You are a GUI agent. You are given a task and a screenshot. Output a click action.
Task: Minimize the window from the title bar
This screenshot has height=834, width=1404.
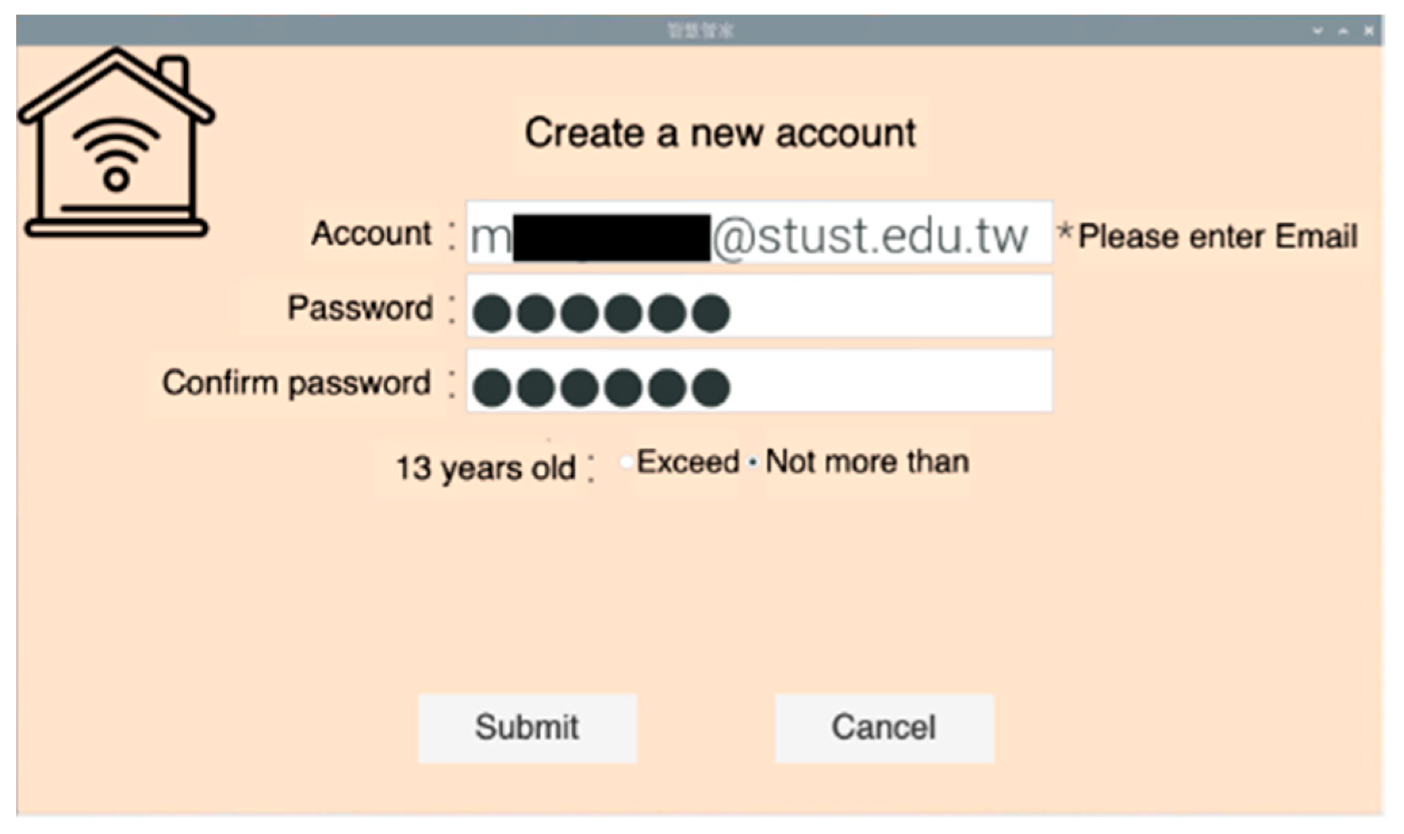[1317, 31]
